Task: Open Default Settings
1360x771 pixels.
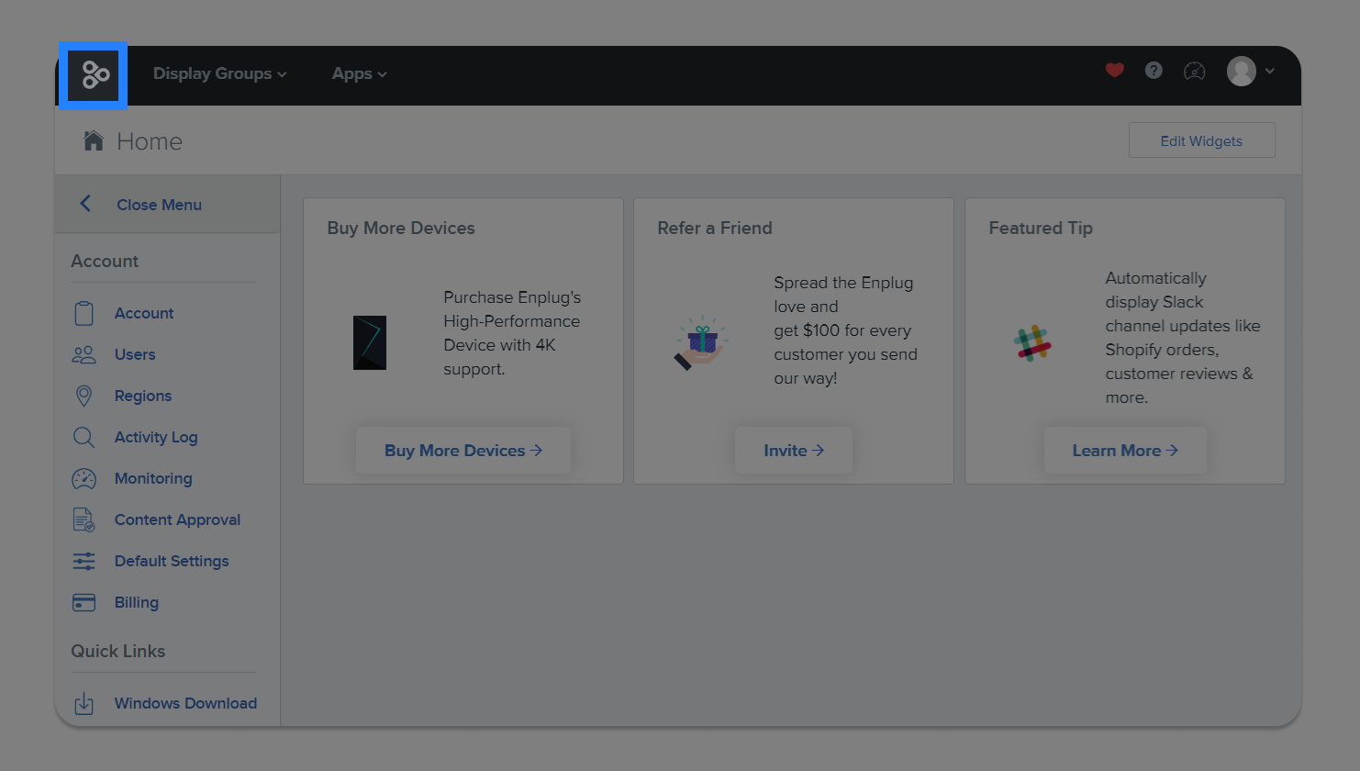Action: pyautogui.click(x=172, y=561)
